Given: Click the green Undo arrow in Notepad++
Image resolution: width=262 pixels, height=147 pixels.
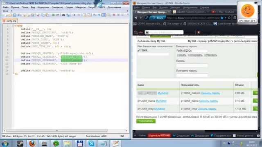Looking at the screenshot, I should pos(53,15).
